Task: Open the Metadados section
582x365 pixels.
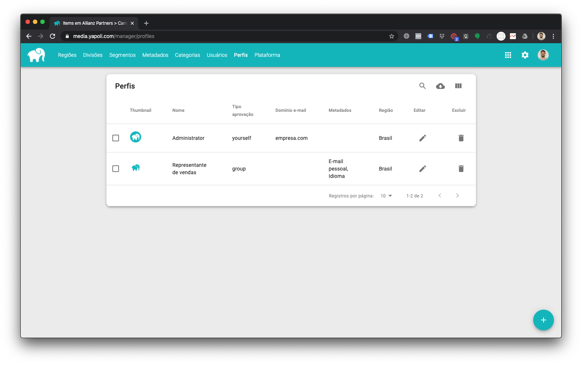Action: tap(155, 55)
